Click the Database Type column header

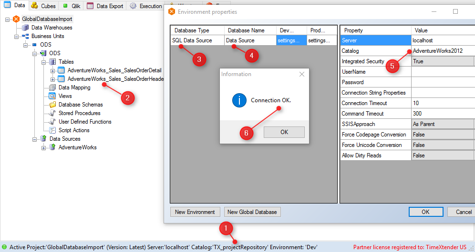[x=197, y=30]
